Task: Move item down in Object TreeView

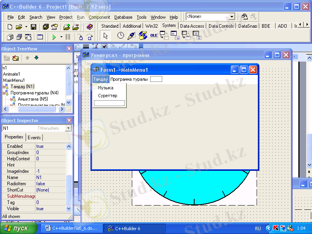Action: coord(37,58)
